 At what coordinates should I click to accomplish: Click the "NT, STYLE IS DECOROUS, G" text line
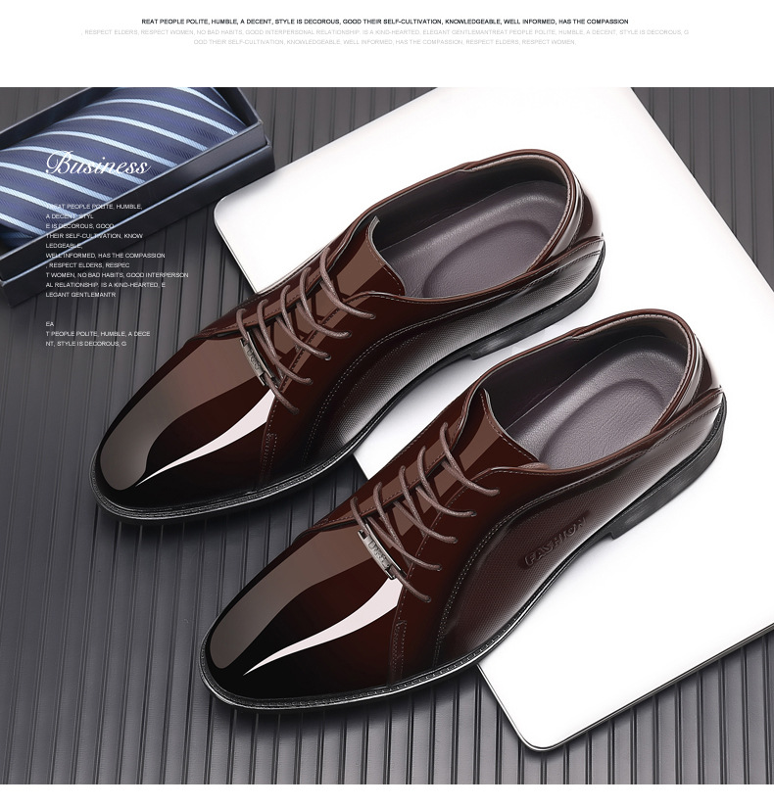[86, 344]
